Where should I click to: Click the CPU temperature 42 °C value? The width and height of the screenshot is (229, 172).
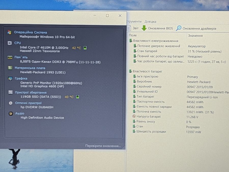[x=77, y=48]
